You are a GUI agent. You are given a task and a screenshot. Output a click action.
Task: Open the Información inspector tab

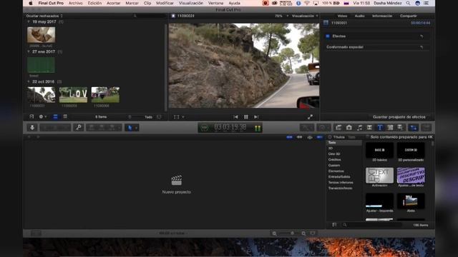click(x=382, y=16)
